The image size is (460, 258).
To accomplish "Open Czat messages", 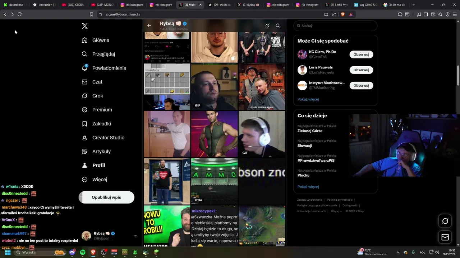I will (x=92, y=82).
